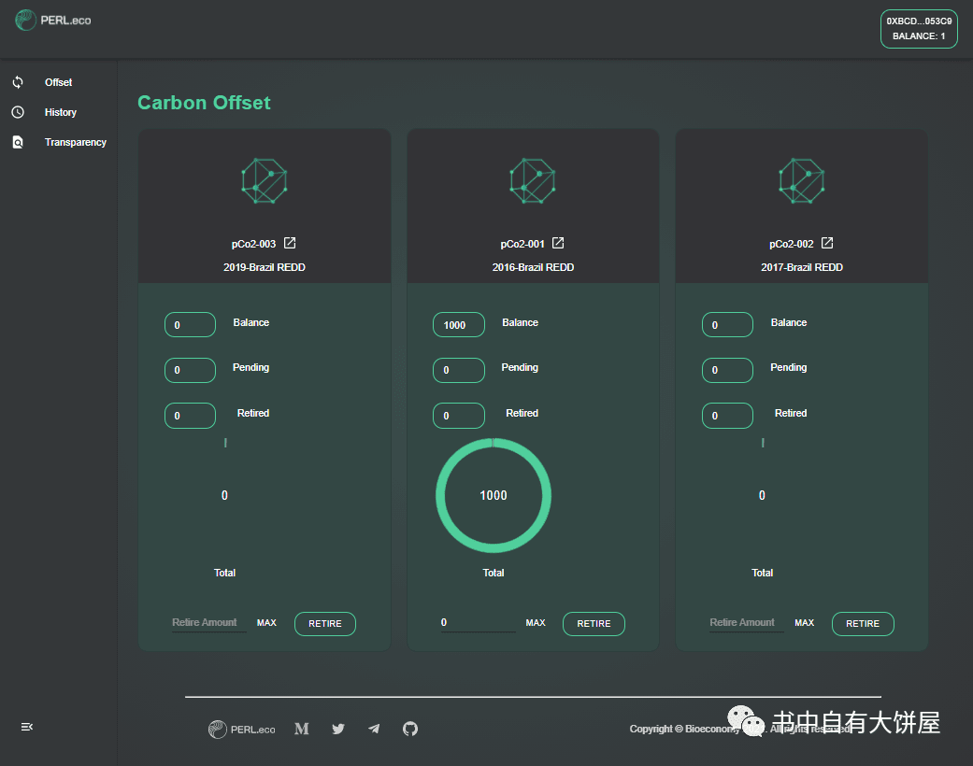Focus the Retire Amount field for pCo2-002

tap(746, 623)
